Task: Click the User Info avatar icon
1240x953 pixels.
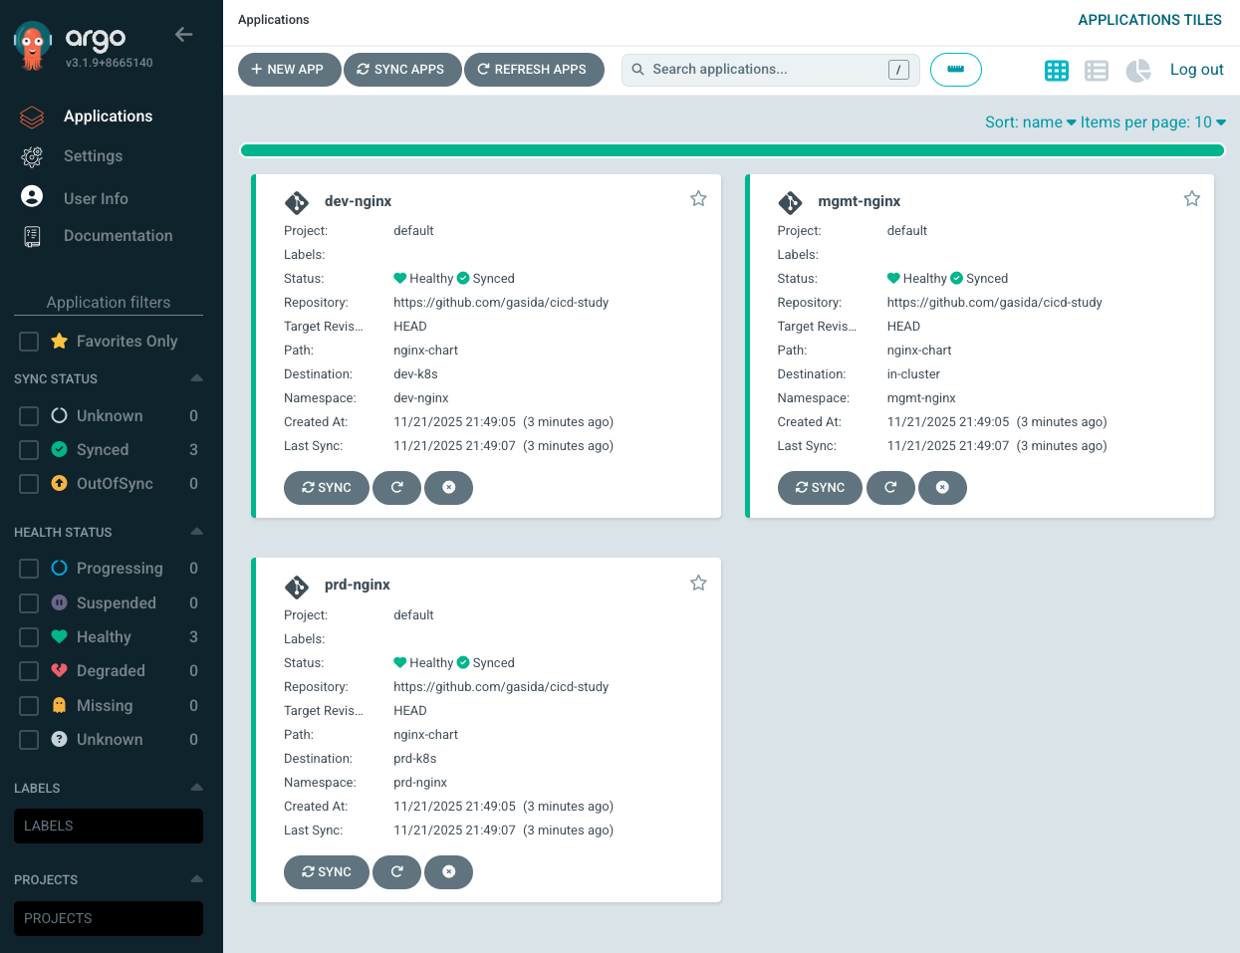Action: [x=32, y=196]
